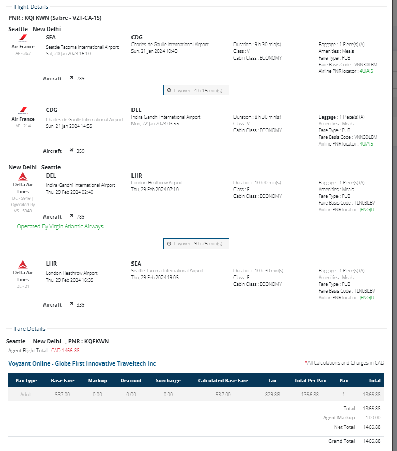Click the vertical scrollbar on the right edge

(x=394, y=155)
